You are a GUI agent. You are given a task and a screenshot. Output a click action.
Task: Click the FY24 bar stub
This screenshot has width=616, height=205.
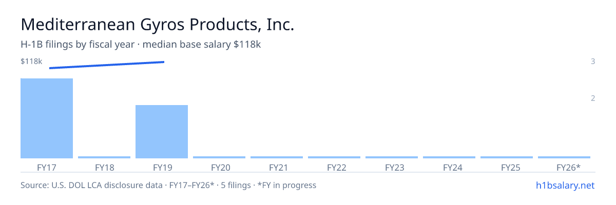tap(449, 157)
